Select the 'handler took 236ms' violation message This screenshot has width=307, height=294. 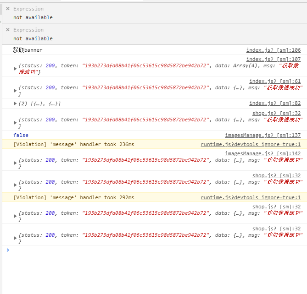coord(73,144)
